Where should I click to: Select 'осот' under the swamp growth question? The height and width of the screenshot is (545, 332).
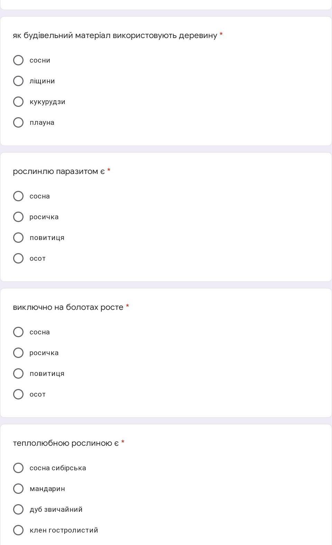(18, 394)
